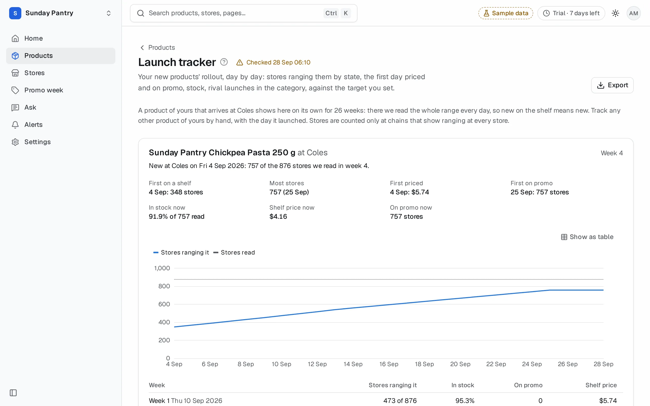Go to Stores in sidebar
650x406 pixels.
pos(60,73)
